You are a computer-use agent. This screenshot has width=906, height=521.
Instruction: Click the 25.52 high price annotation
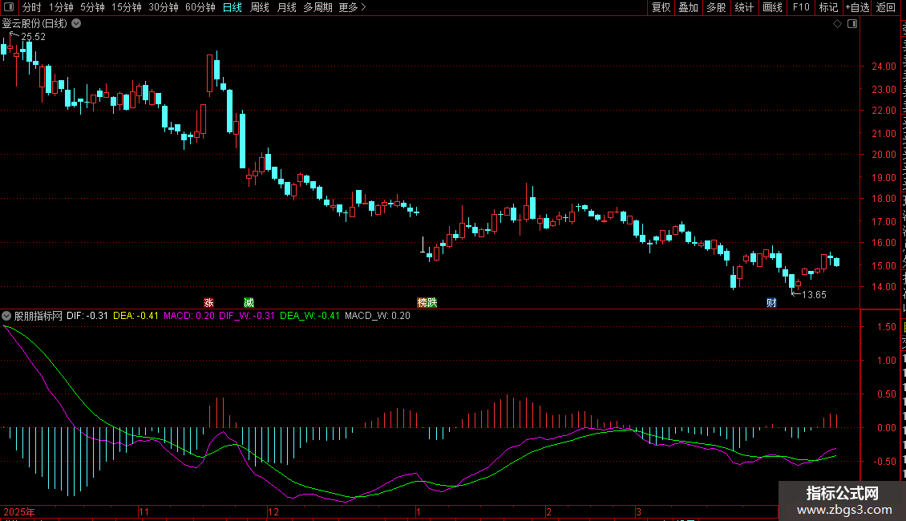34,36
